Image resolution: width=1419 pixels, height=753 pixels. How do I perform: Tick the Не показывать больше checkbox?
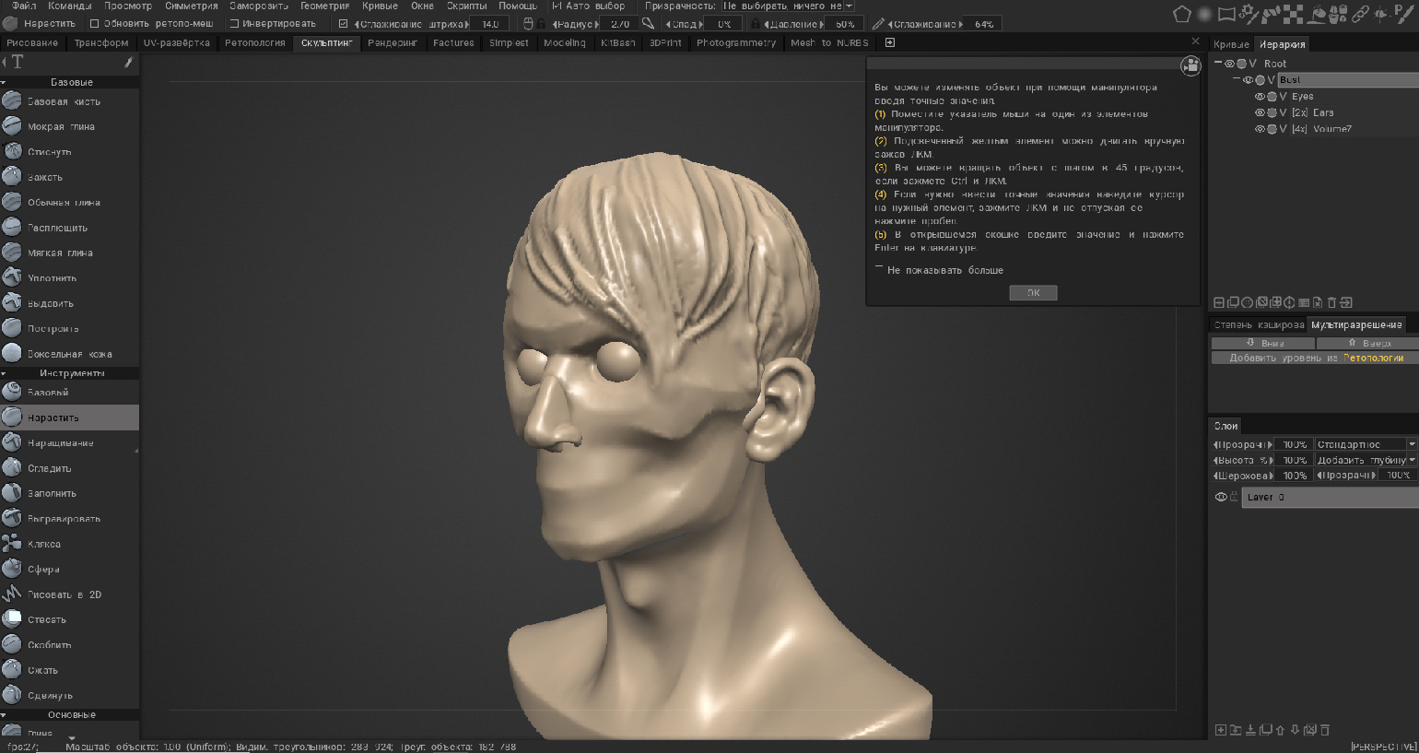point(879,269)
